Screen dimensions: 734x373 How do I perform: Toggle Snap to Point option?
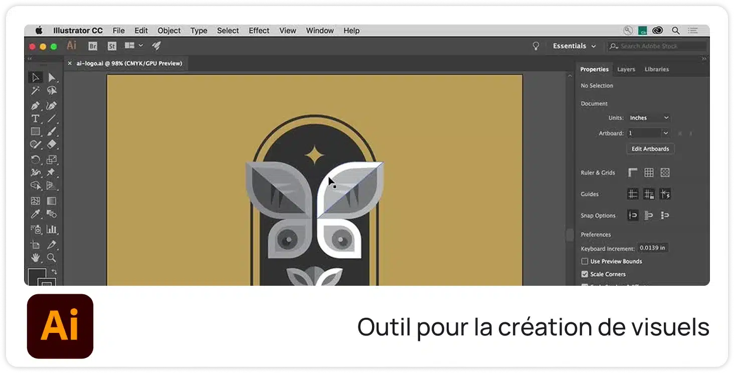[x=633, y=216]
